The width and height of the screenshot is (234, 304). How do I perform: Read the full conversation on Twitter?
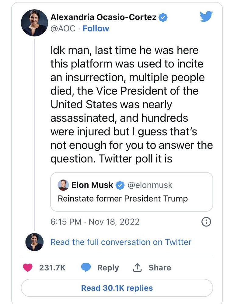pos(121,242)
